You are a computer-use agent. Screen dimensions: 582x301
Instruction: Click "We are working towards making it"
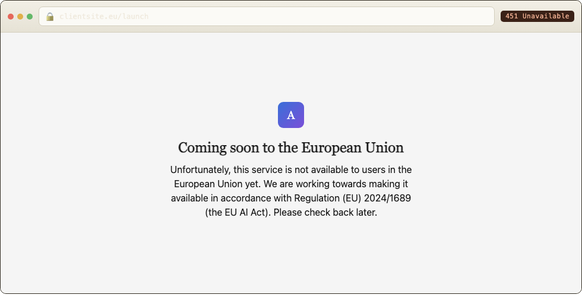point(336,184)
